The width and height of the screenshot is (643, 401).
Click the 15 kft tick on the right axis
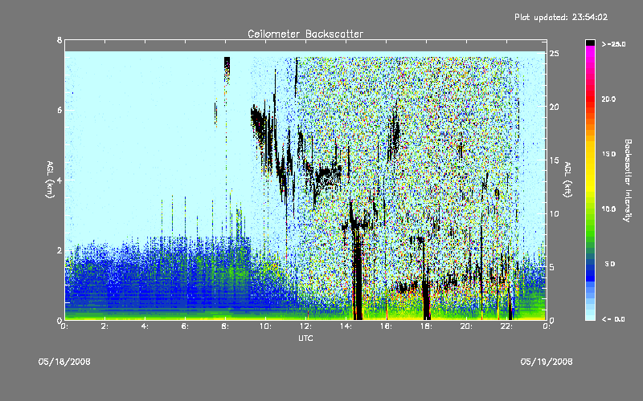point(555,160)
